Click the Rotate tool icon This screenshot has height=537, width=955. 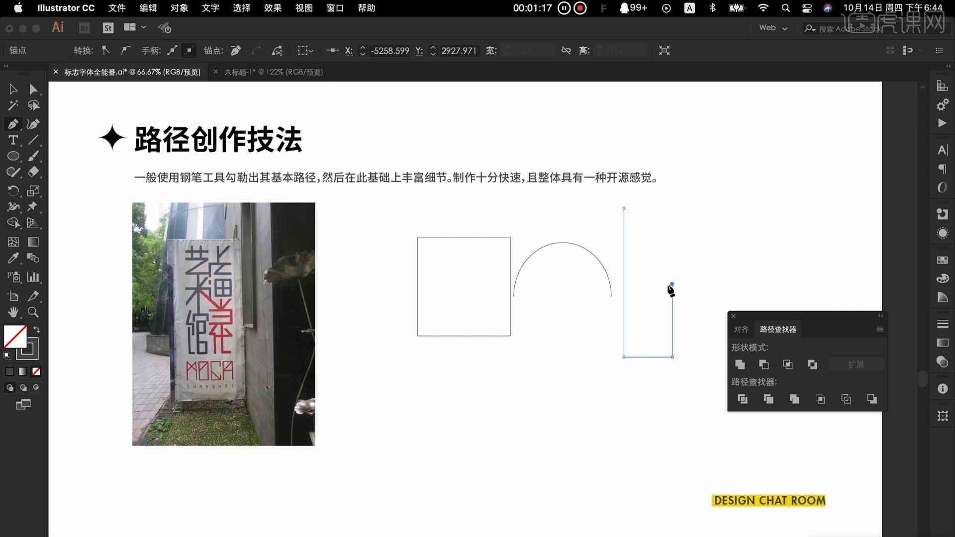12,190
